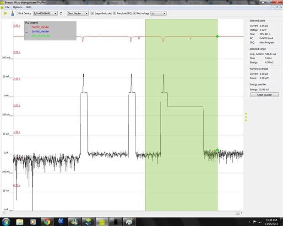This screenshot has height=226, width=283.
Task: Click the refresh J-Link devices icon
Action: pos(61,13)
